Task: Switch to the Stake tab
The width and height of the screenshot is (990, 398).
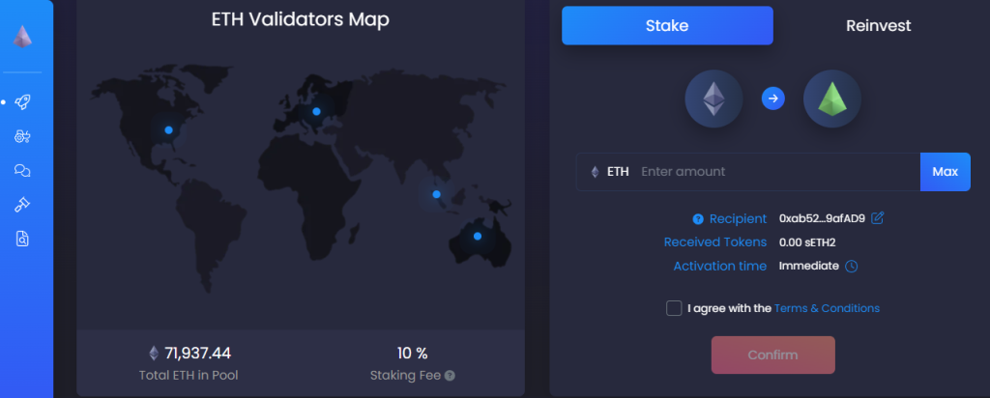Action: pos(667,26)
